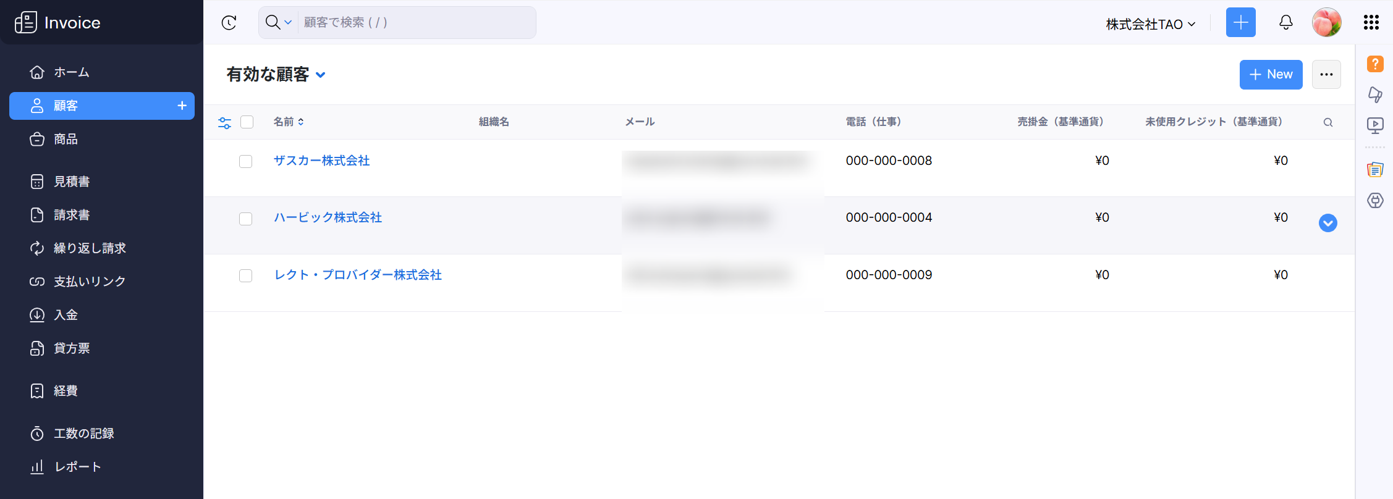Click the 顧客で検索 search field
1393x499 pixels.
tap(415, 23)
